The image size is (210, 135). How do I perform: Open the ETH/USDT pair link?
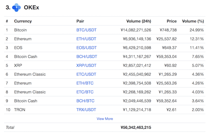[x=86, y=39]
